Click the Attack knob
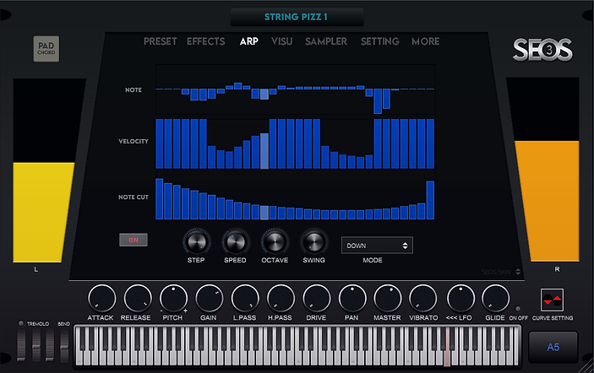This screenshot has height=373, width=594. point(101,298)
